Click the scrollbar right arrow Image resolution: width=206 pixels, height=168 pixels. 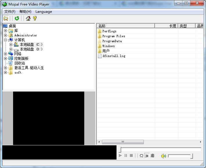point(200,142)
